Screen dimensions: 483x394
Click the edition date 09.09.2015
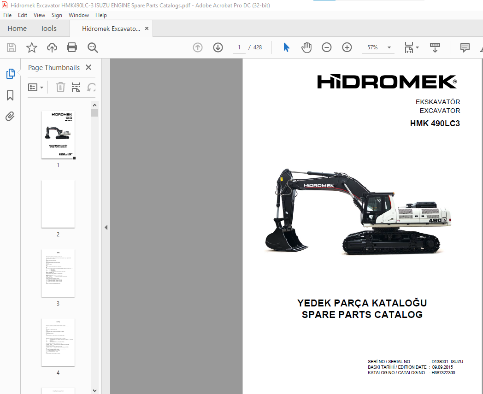[x=442, y=367]
